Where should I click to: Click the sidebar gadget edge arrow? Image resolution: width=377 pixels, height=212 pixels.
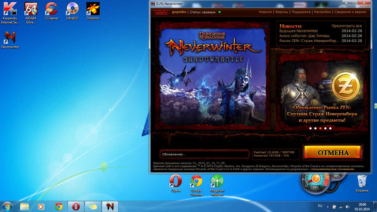click(376, 106)
